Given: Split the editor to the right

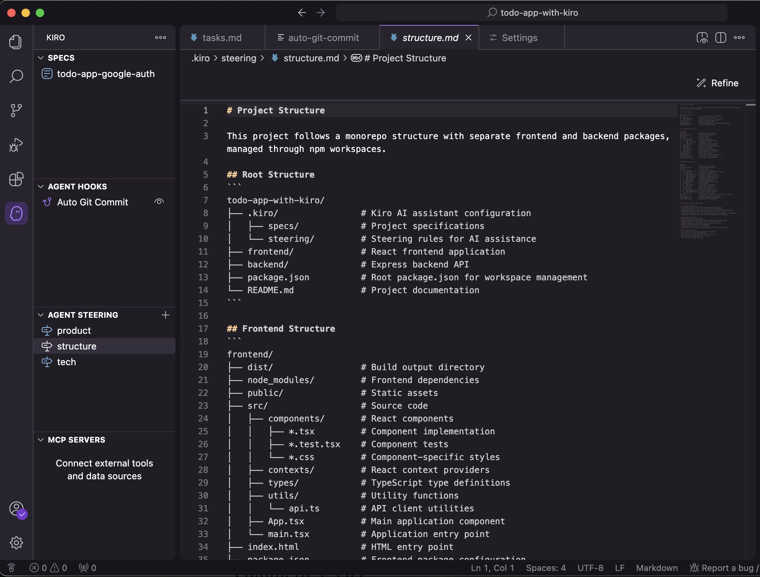Looking at the screenshot, I should (721, 37).
